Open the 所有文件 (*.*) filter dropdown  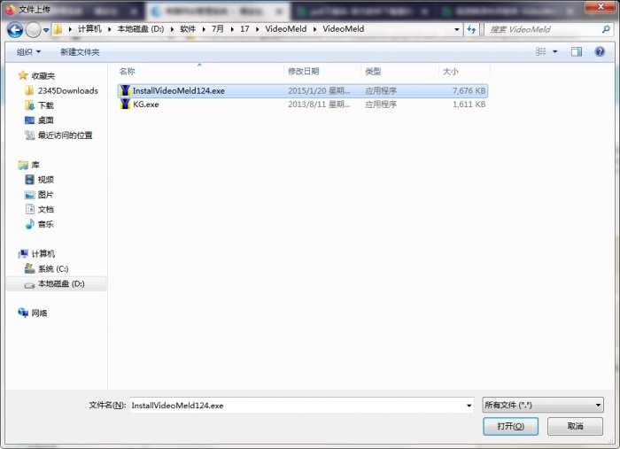coord(543,405)
